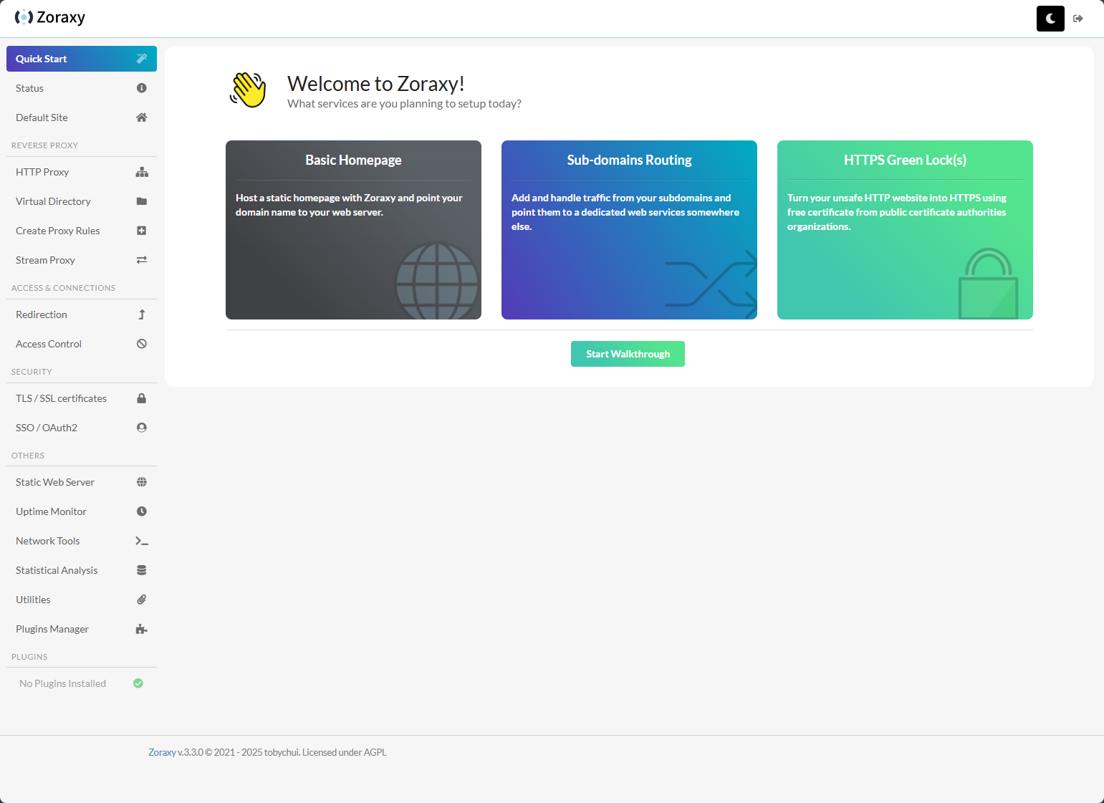Open the Plugins Manager page
This screenshot has height=803, width=1104.
click(x=82, y=629)
